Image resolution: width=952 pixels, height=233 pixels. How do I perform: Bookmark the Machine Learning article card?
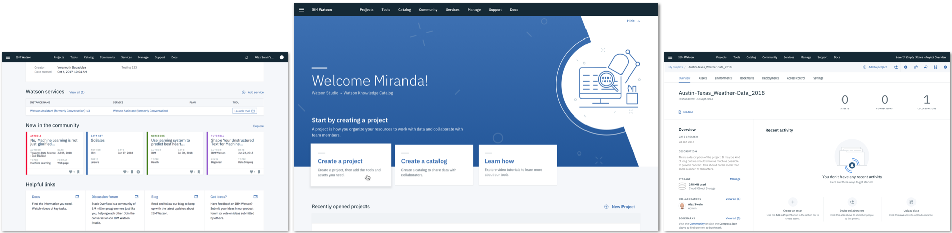coord(78,172)
